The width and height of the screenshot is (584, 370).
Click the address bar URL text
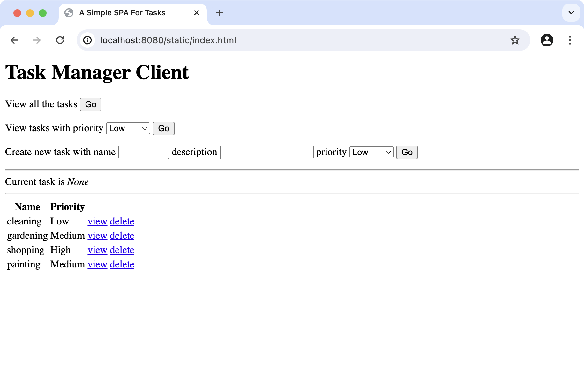168,40
